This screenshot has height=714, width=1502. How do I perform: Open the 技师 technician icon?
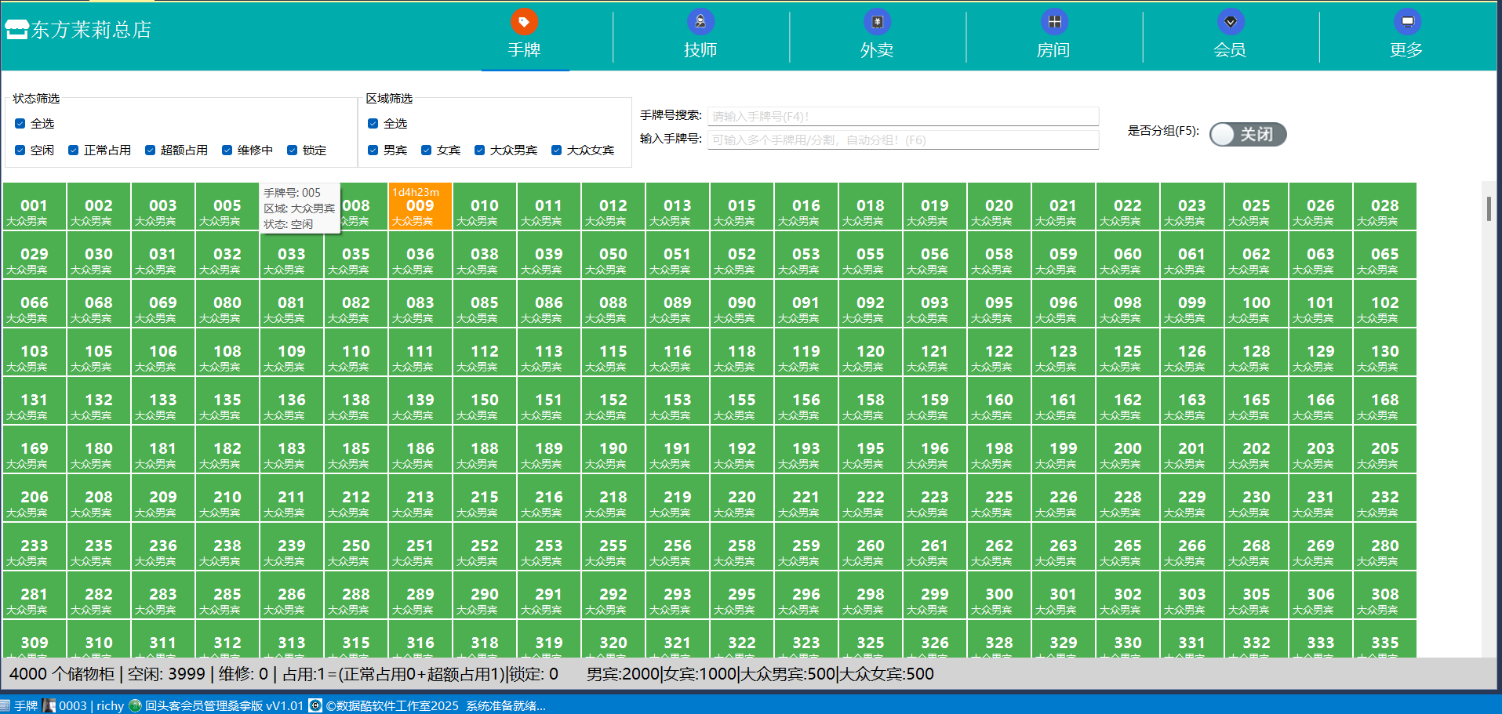pos(700,22)
